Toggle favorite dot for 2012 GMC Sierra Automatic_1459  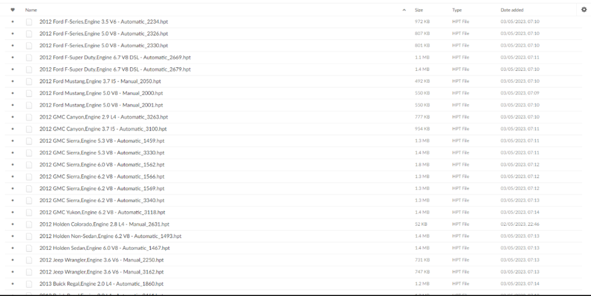pyautogui.click(x=12, y=141)
